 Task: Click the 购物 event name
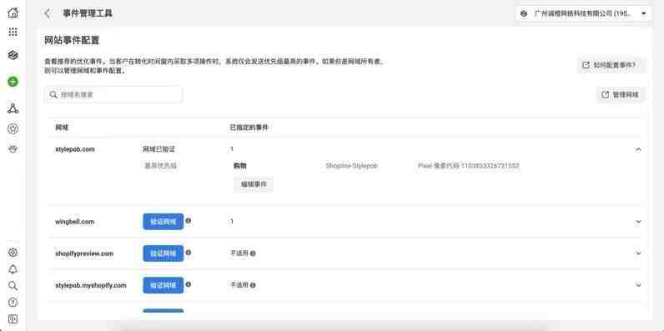coord(240,166)
